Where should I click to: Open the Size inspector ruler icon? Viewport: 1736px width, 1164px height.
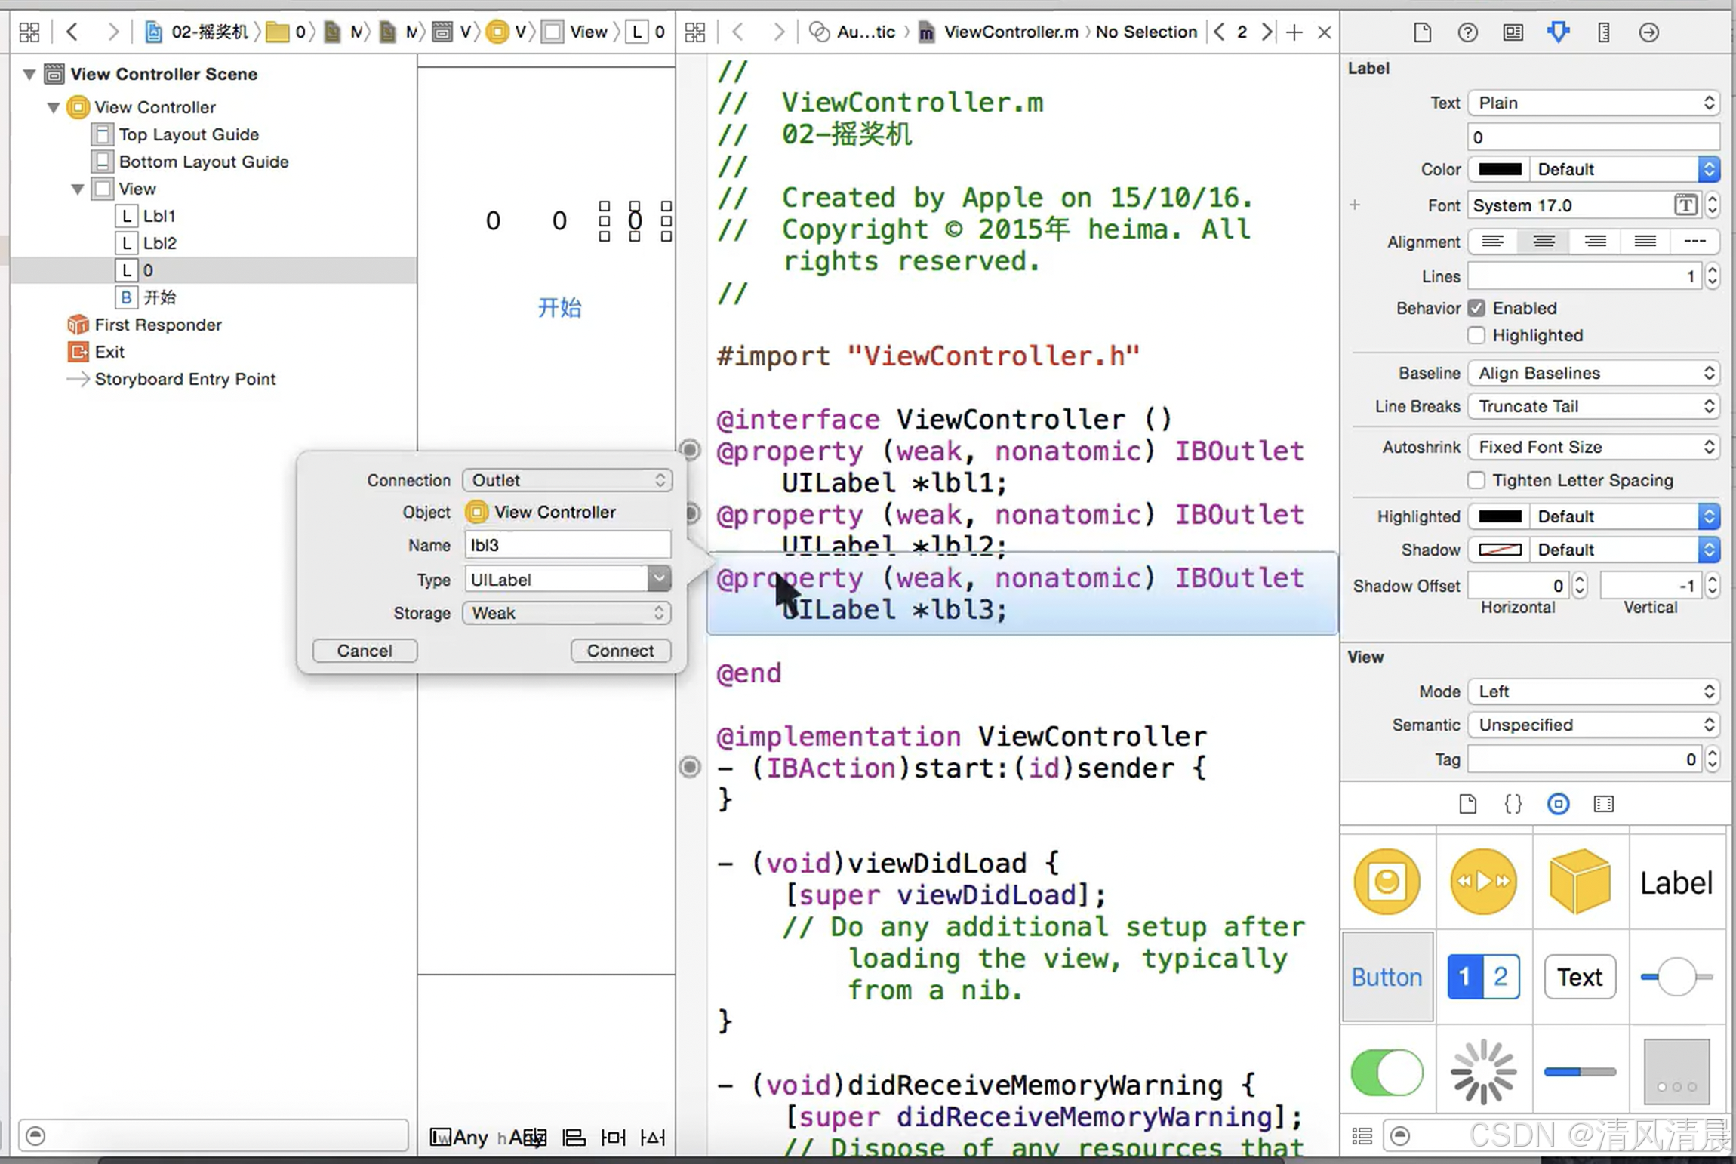(x=1603, y=32)
